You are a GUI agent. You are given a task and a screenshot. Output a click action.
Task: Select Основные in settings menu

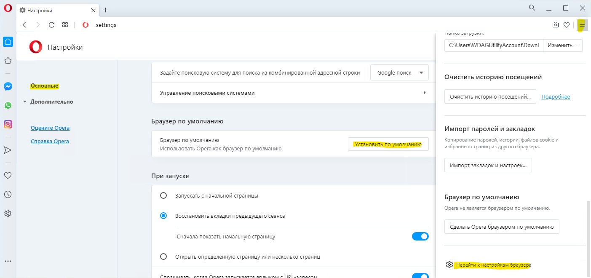pyautogui.click(x=44, y=86)
